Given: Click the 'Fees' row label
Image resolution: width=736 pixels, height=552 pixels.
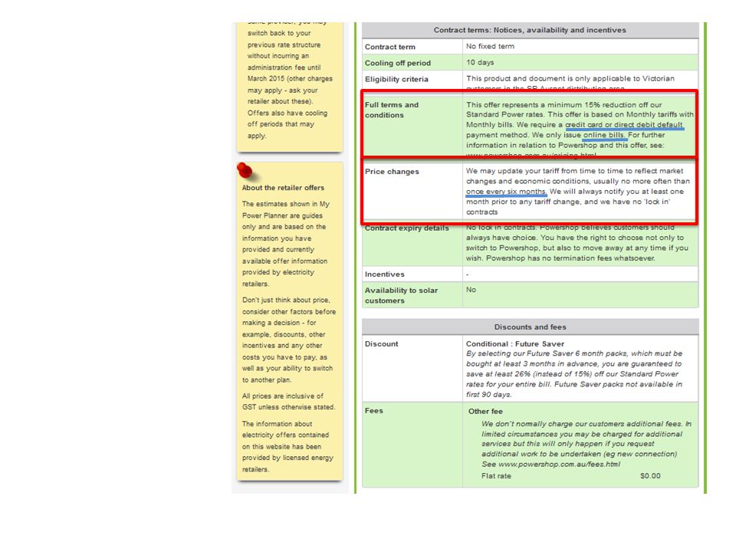Looking at the screenshot, I should coord(373,411).
